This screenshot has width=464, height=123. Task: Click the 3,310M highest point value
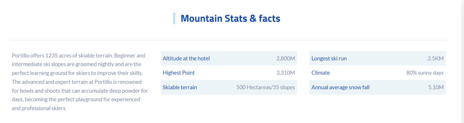point(285,73)
